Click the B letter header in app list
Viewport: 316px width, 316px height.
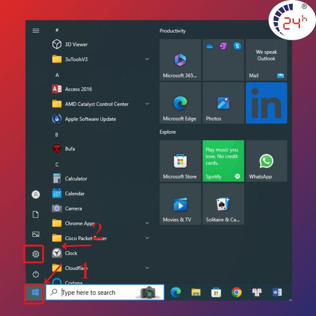(56, 135)
